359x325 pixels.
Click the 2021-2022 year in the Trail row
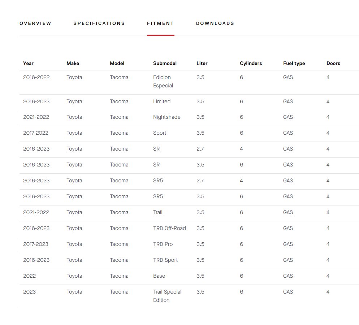[x=36, y=212]
